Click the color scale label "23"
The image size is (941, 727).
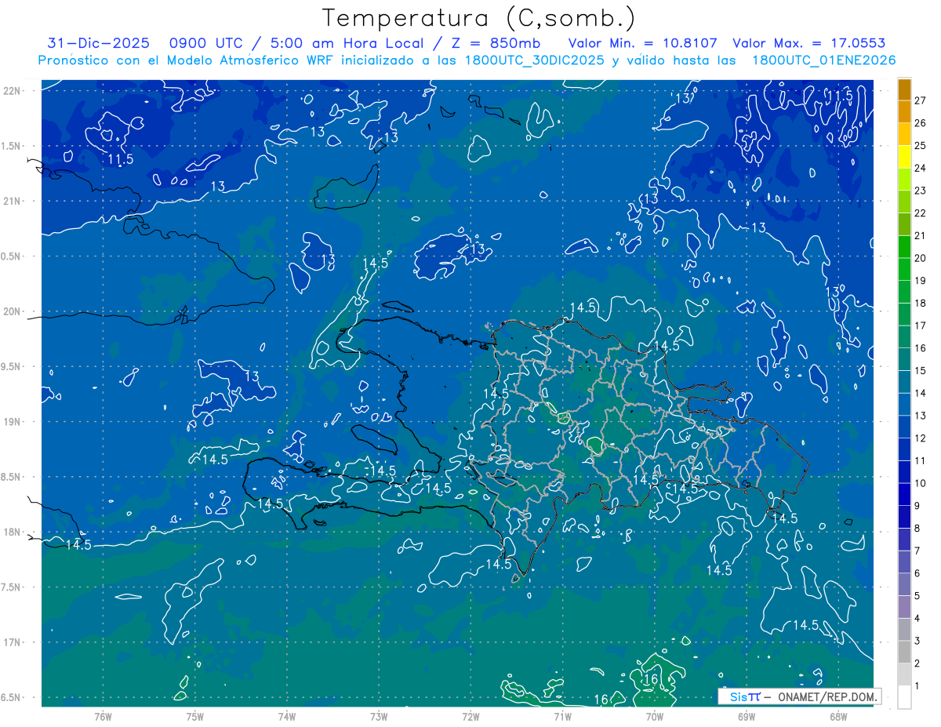pos(921,191)
